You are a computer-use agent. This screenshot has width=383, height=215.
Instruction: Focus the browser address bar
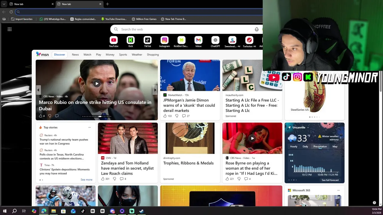pyautogui.click(x=139, y=12)
